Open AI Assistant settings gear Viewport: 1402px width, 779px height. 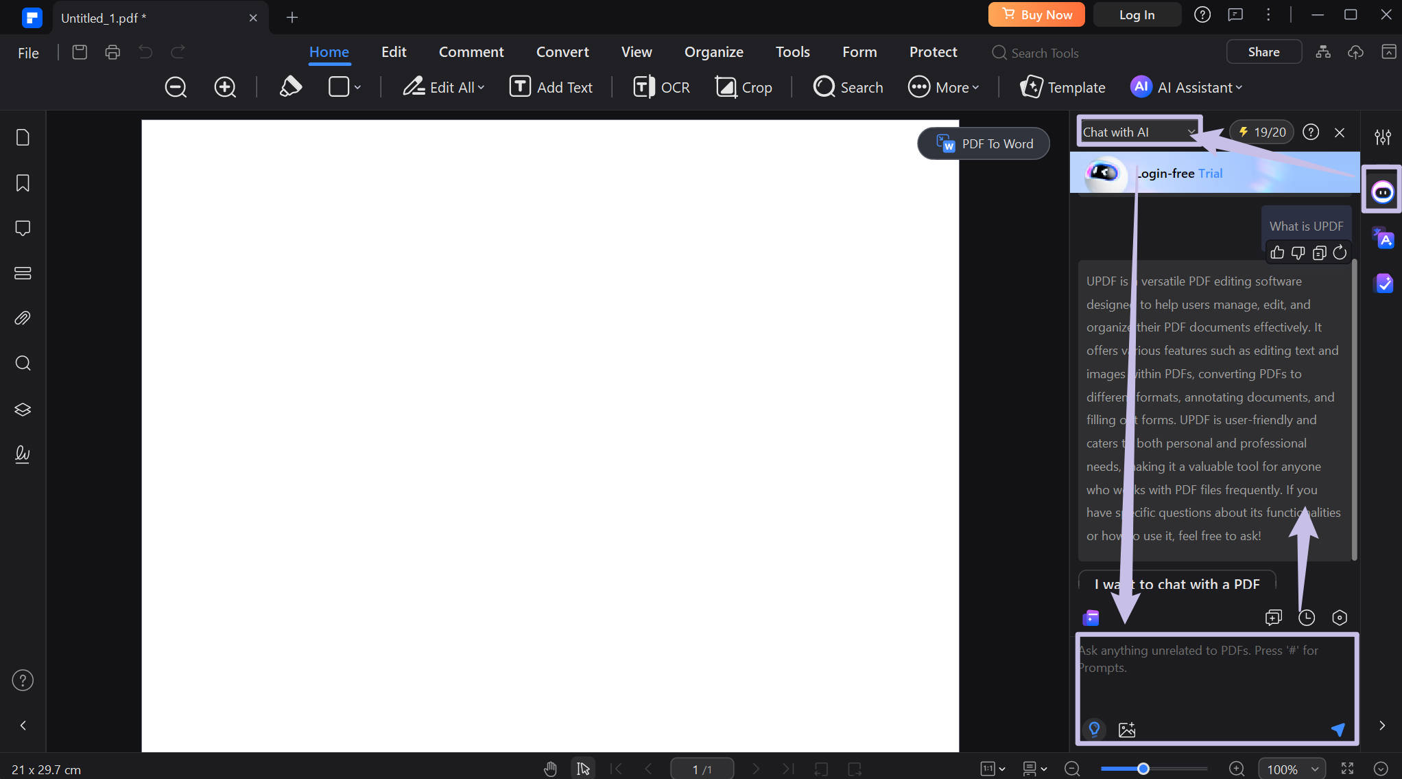coord(1340,617)
